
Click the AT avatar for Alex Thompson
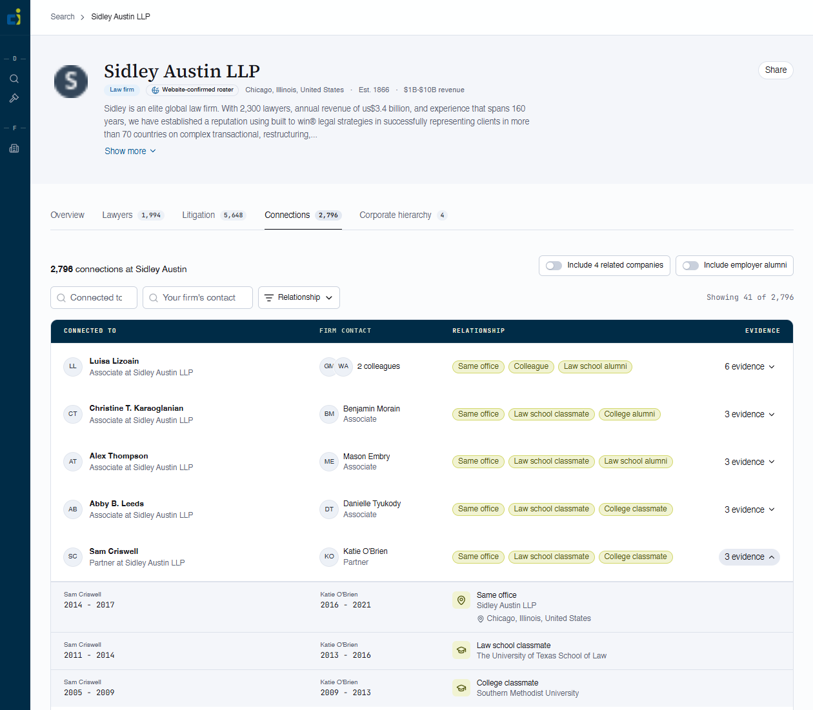73,462
